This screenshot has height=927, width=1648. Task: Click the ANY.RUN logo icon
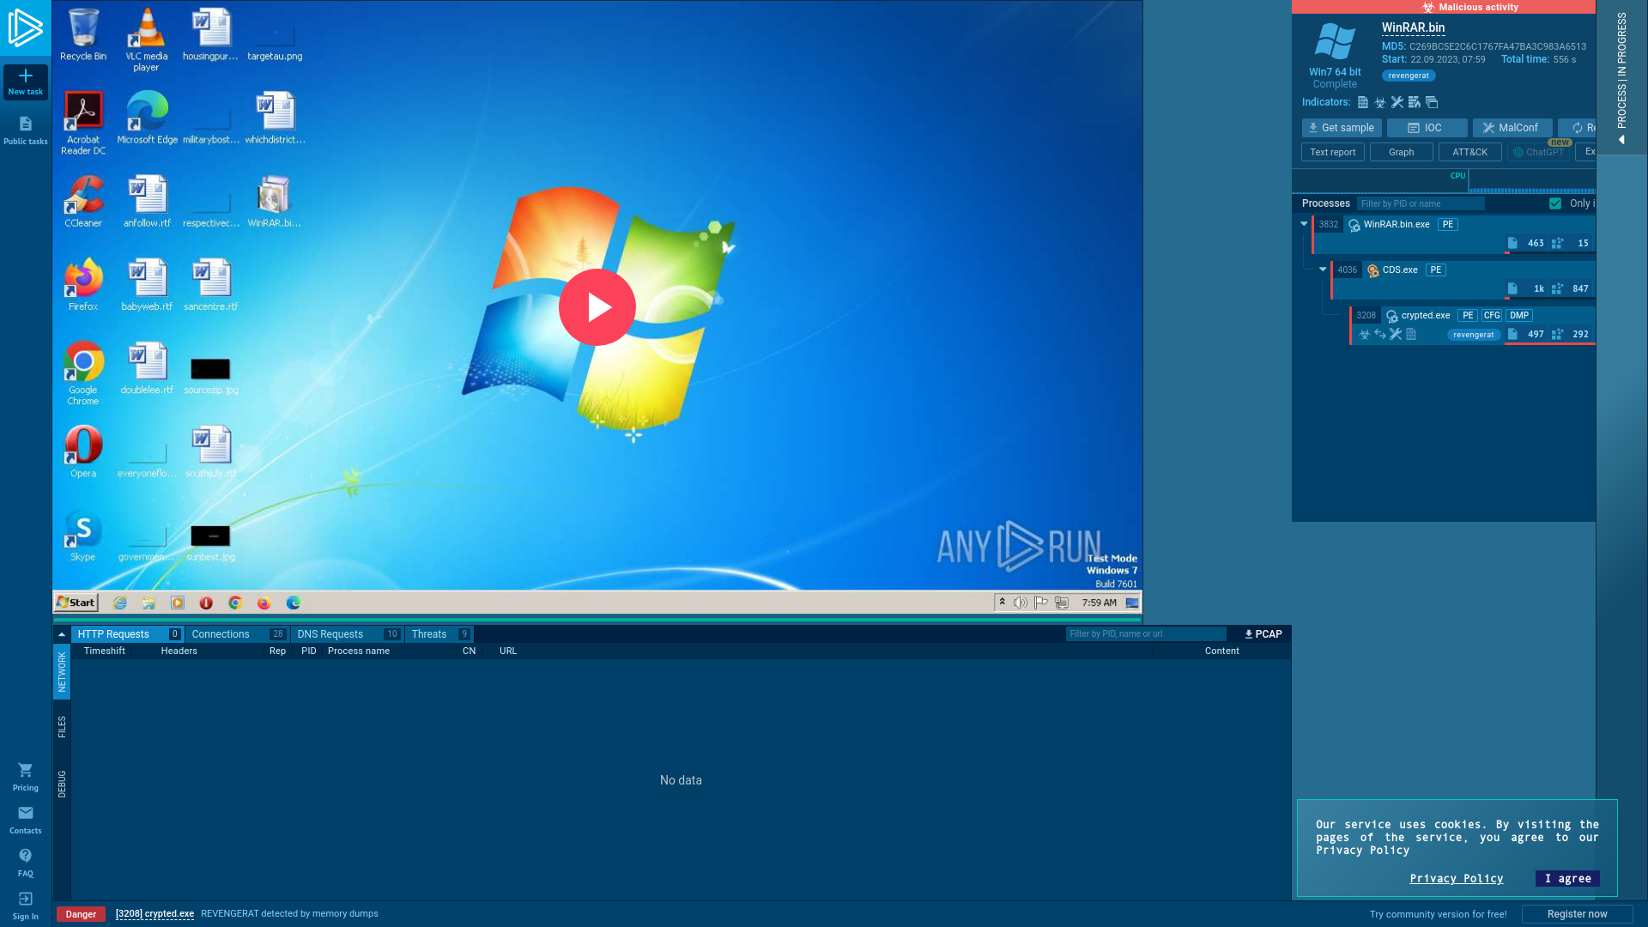(25, 27)
